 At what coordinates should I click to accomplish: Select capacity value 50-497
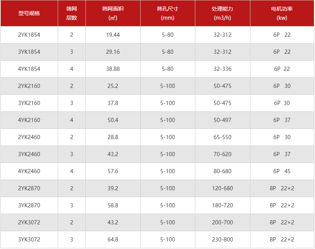coord(222,120)
